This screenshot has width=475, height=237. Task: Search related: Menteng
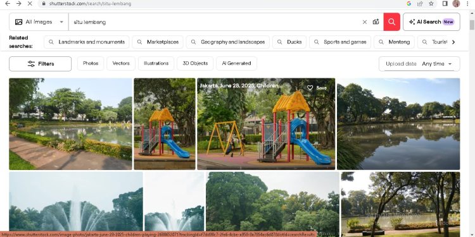pos(394,42)
